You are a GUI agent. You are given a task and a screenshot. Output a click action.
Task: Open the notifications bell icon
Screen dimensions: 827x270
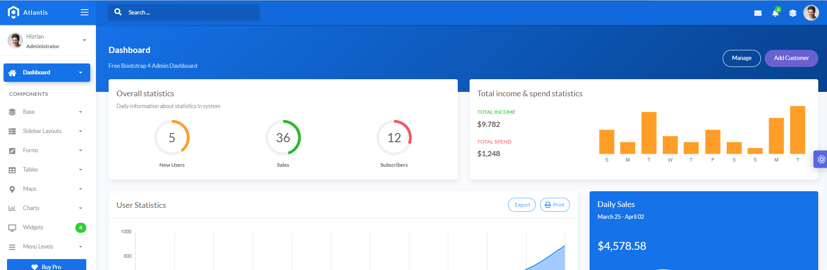(x=775, y=13)
